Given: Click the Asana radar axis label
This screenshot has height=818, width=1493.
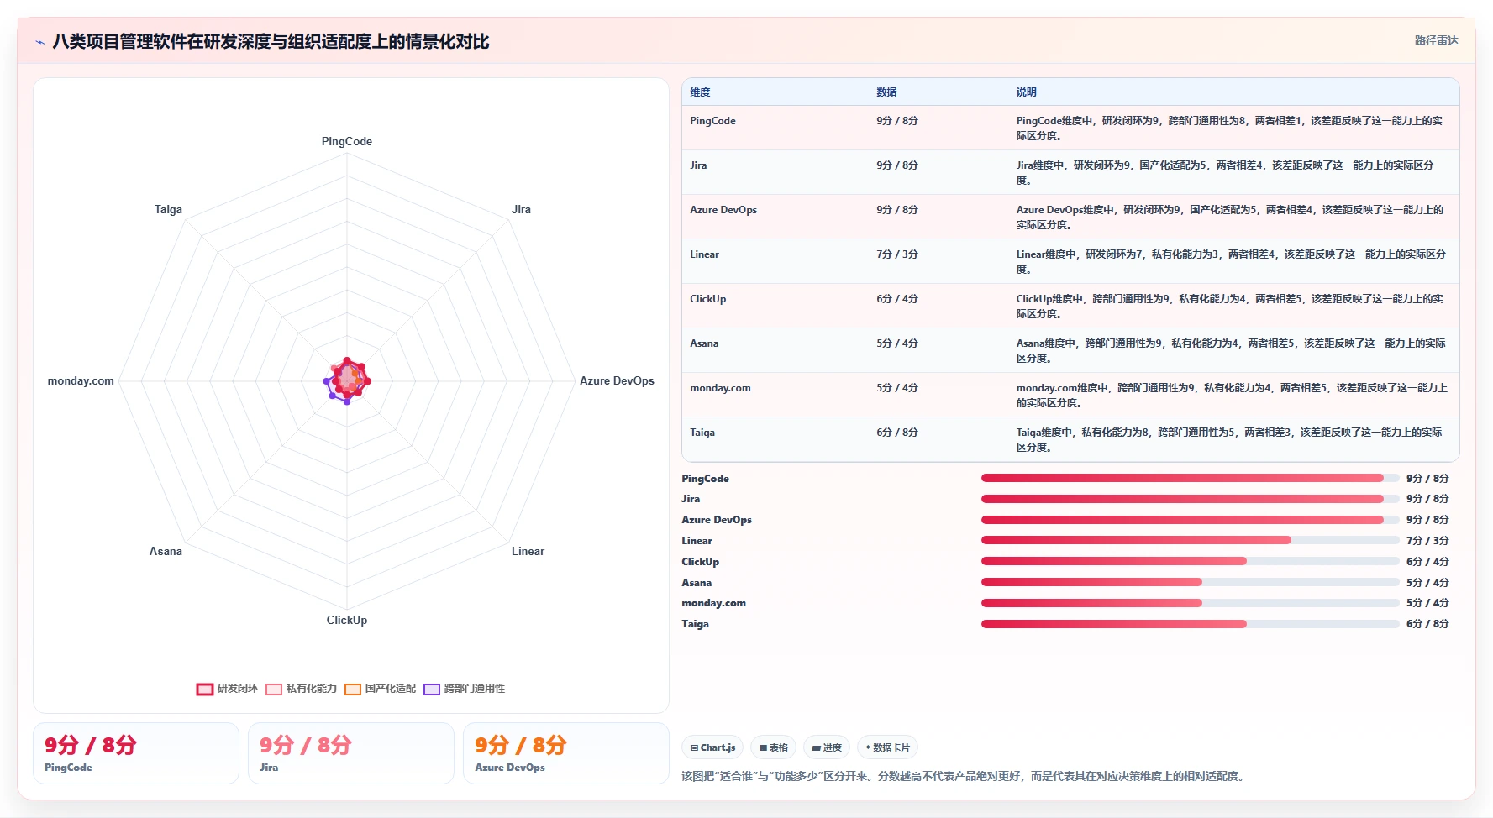Looking at the screenshot, I should click(x=166, y=551).
